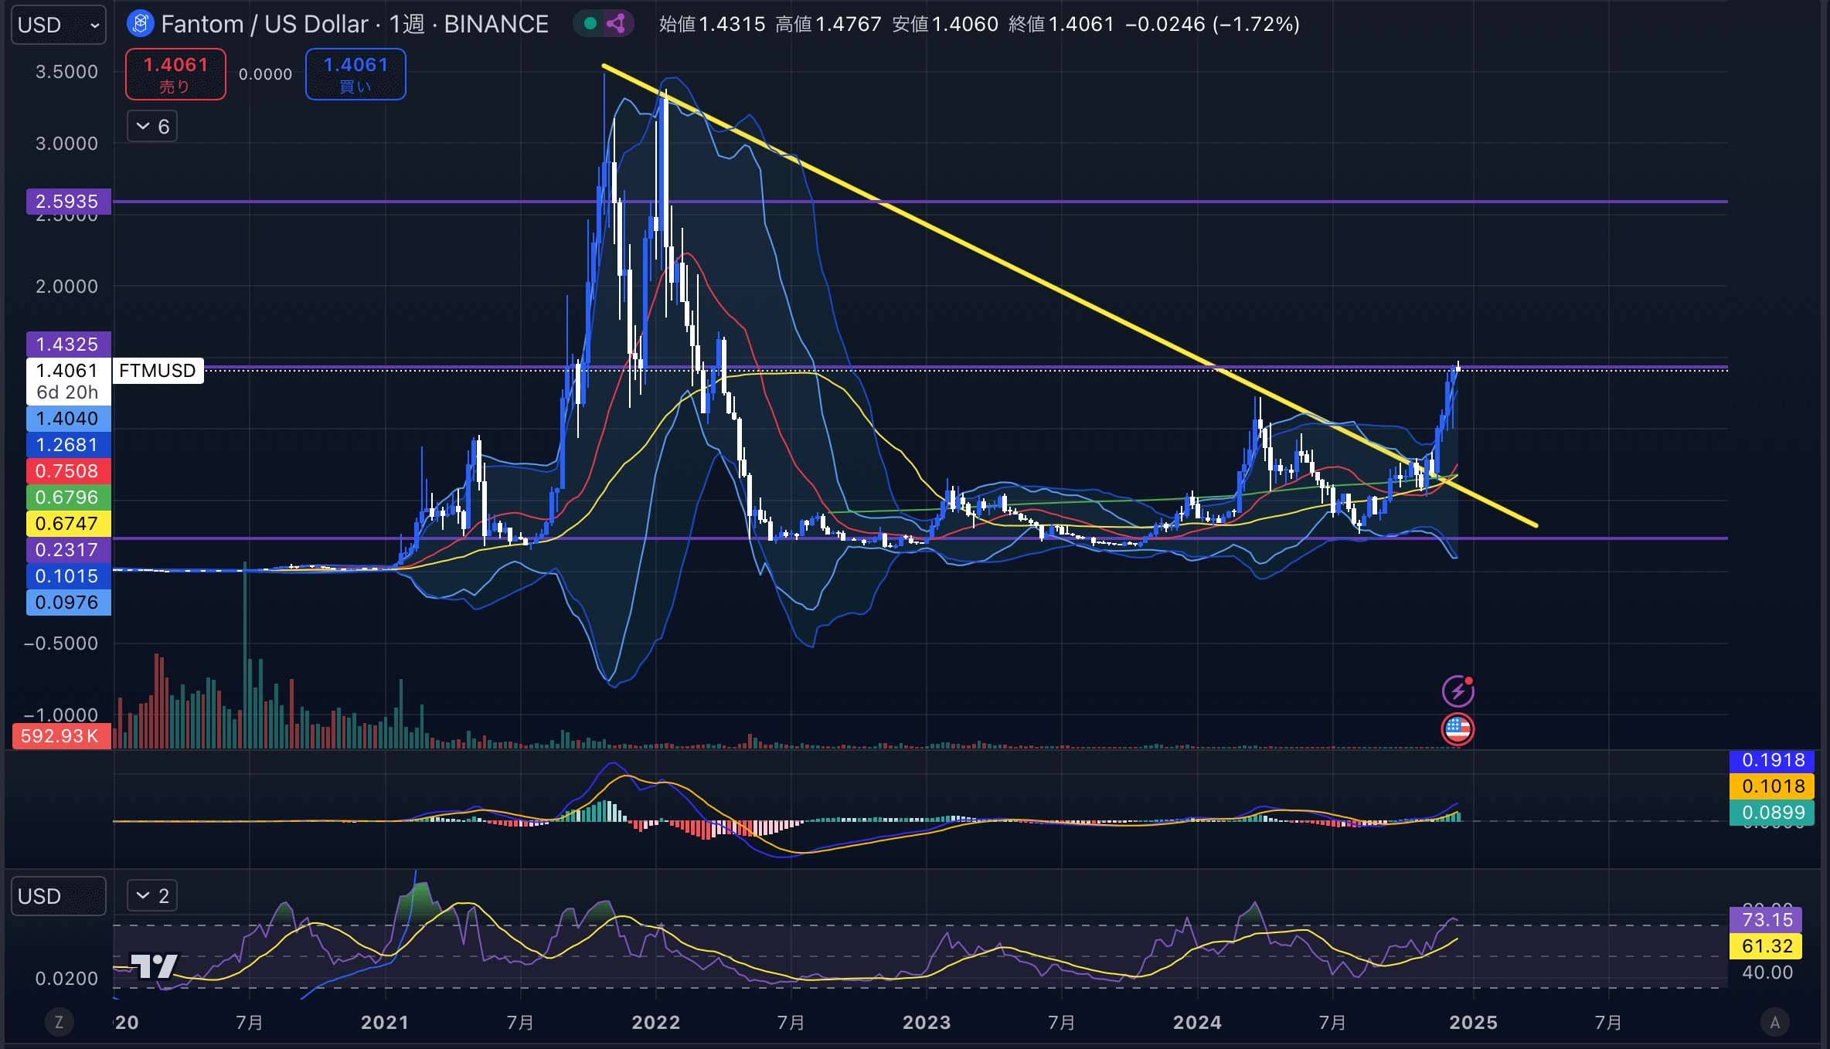The width and height of the screenshot is (1830, 1049).
Task: Open the purple lightning events icon
Action: (x=1458, y=691)
